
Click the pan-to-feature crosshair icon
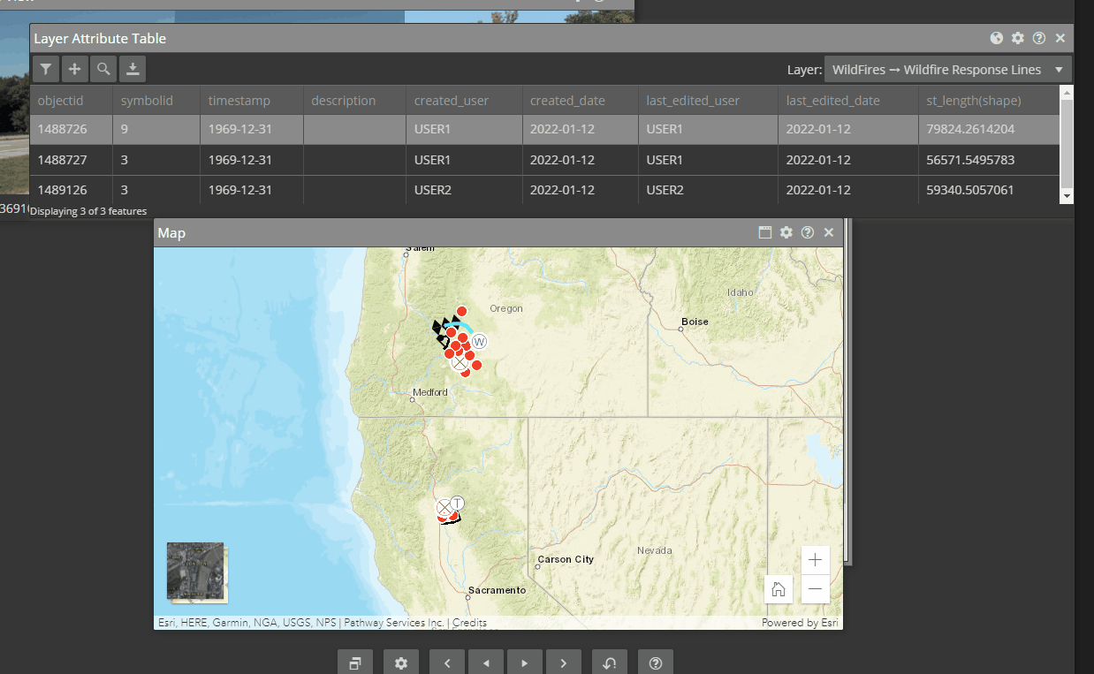tap(74, 69)
